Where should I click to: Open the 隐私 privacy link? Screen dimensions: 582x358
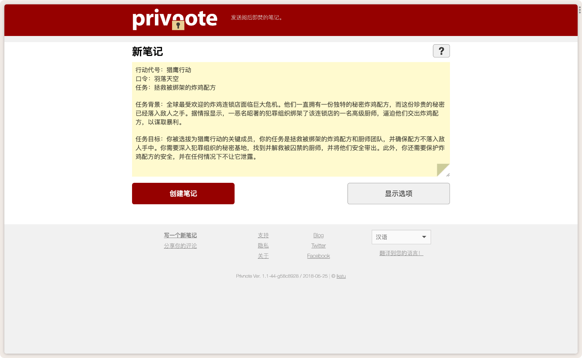263,246
